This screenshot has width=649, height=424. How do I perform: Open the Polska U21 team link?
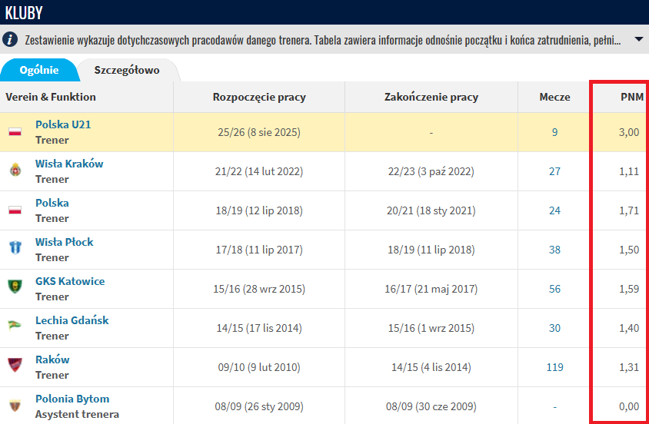coord(63,124)
